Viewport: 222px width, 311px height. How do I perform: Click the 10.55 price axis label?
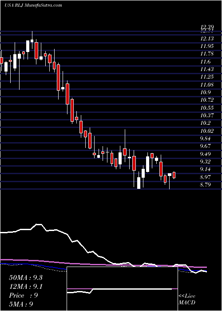point(207,108)
